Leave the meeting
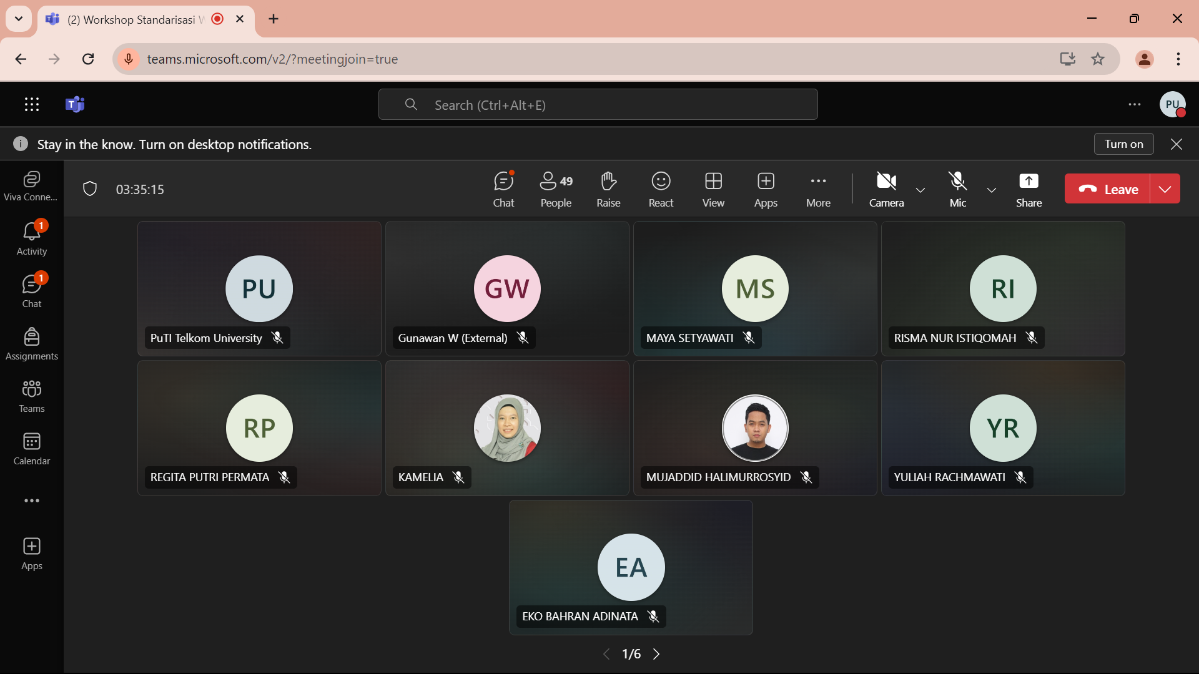1199x674 pixels. (x=1107, y=188)
